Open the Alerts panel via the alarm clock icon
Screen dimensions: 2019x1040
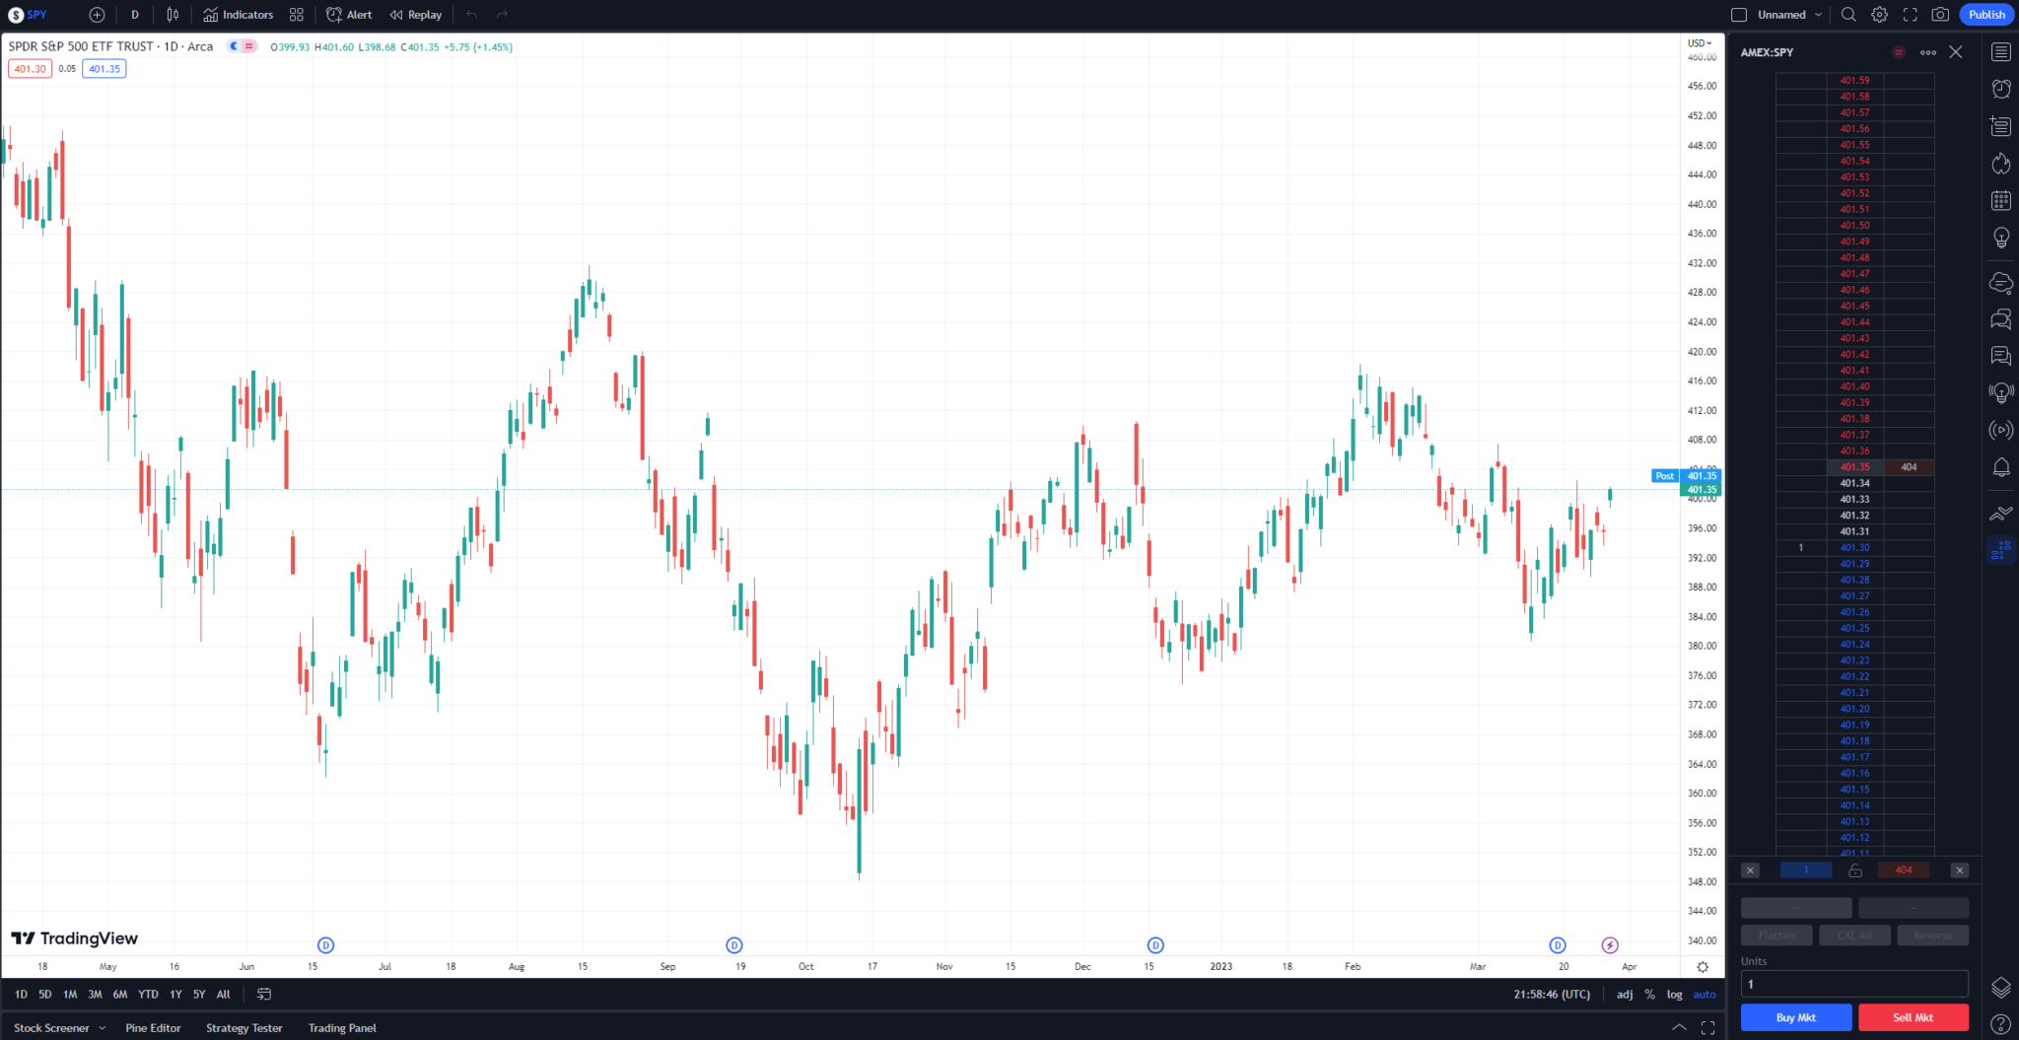[x=2001, y=89]
